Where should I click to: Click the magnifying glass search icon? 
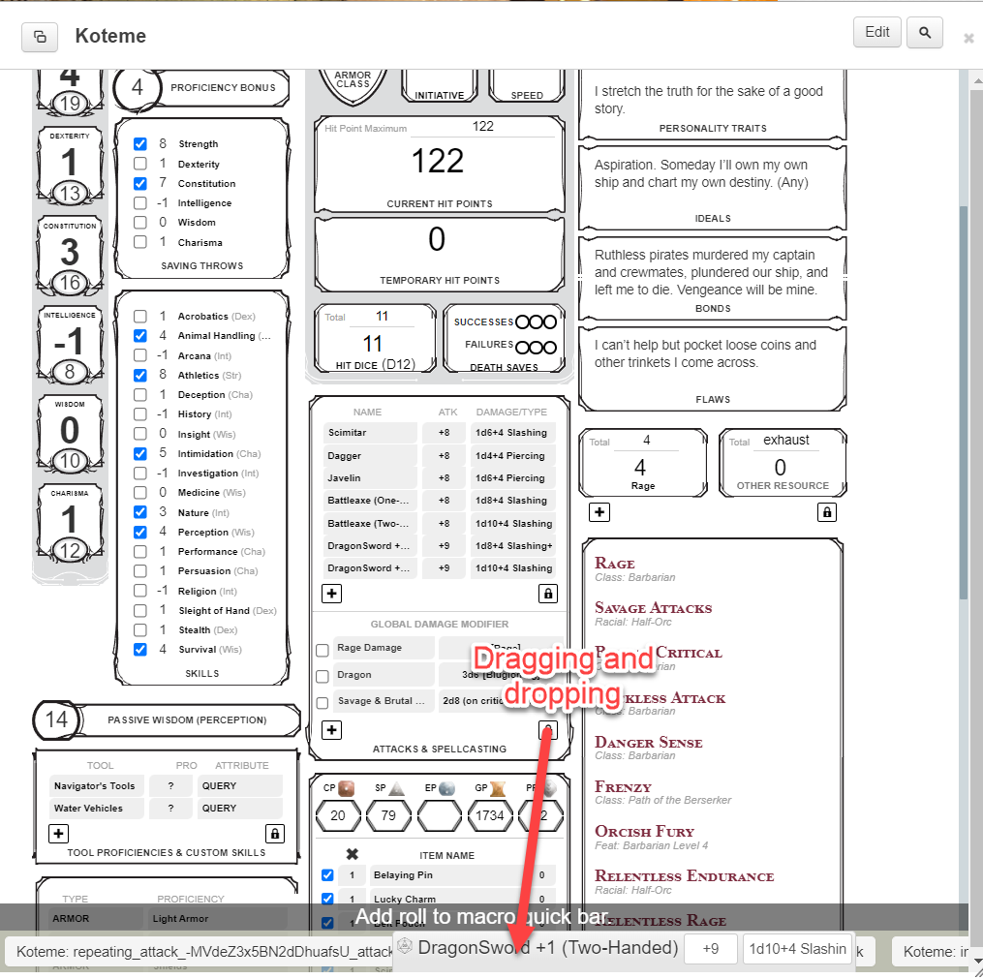pyautogui.click(x=925, y=33)
